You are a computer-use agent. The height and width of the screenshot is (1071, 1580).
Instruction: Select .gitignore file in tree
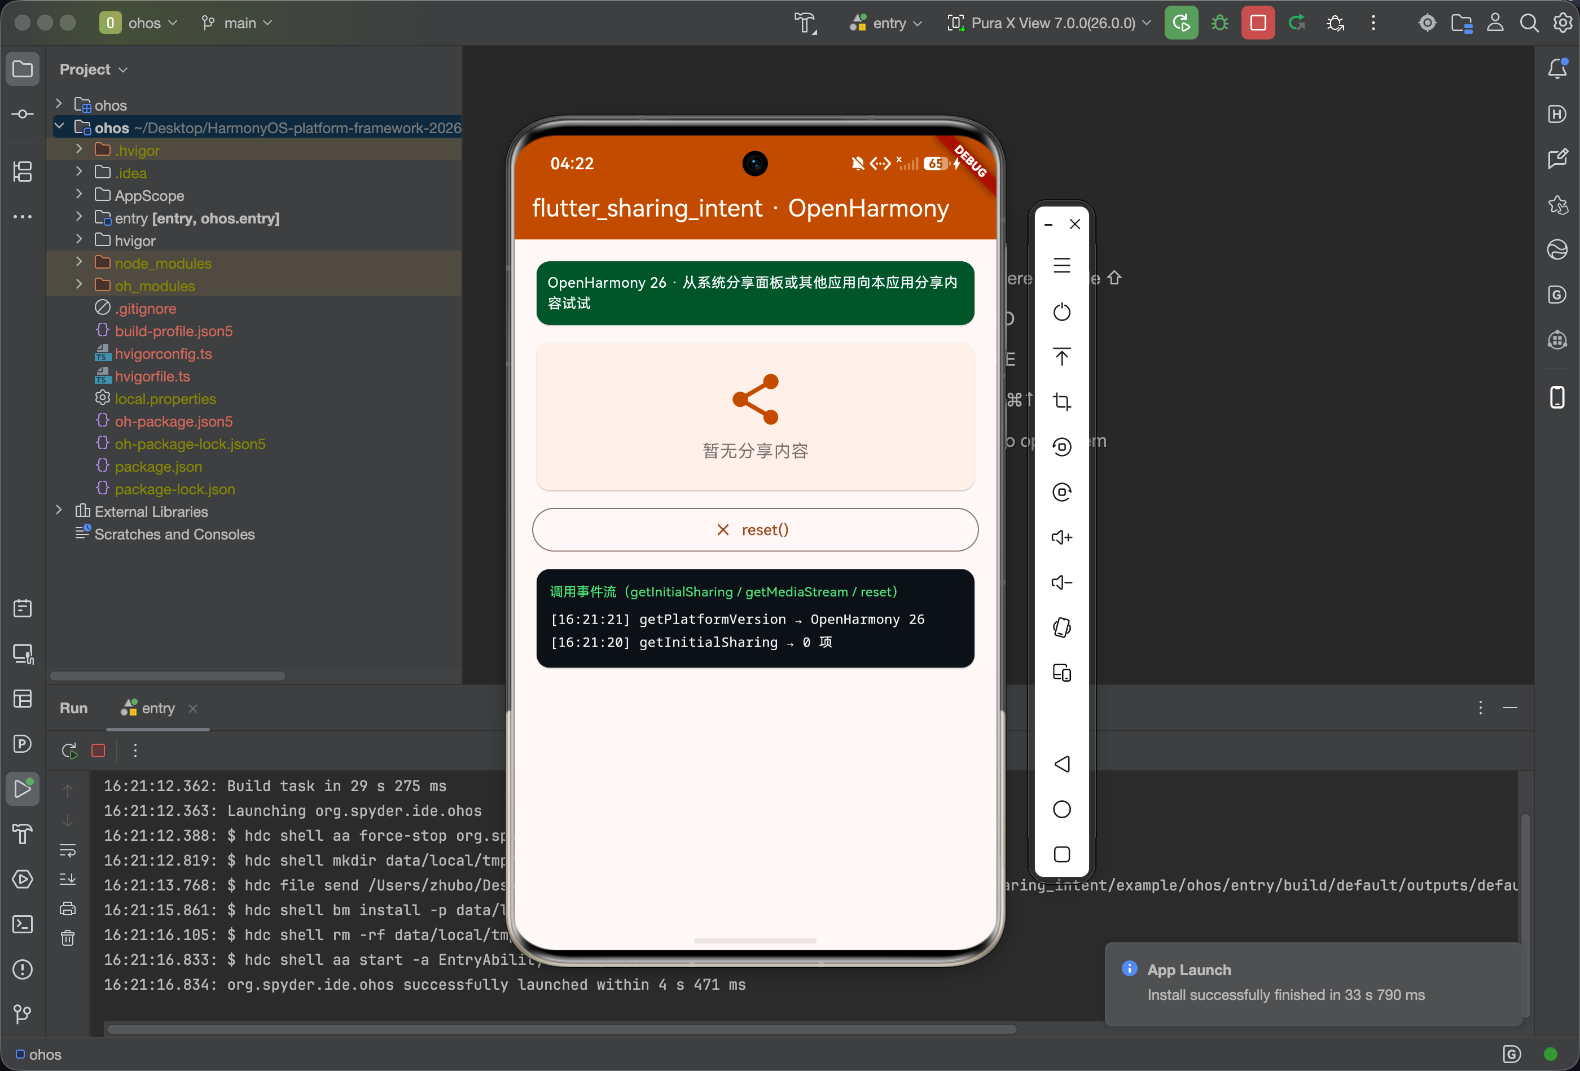pyautogui.click(x=146, y=309)
